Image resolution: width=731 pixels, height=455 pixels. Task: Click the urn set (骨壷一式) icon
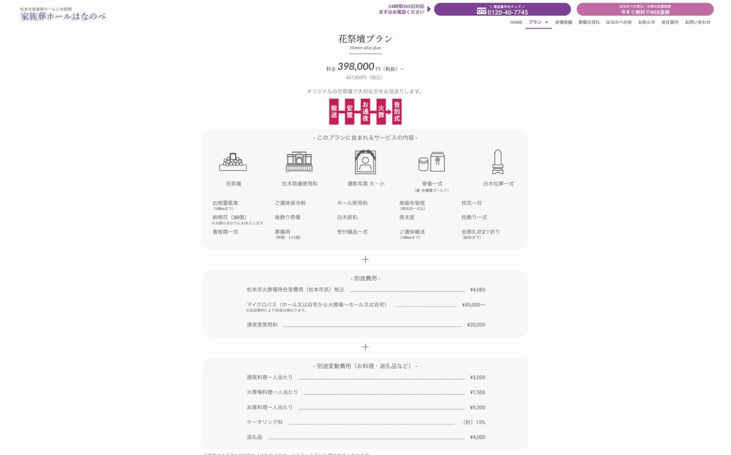[x=432, y=162]
